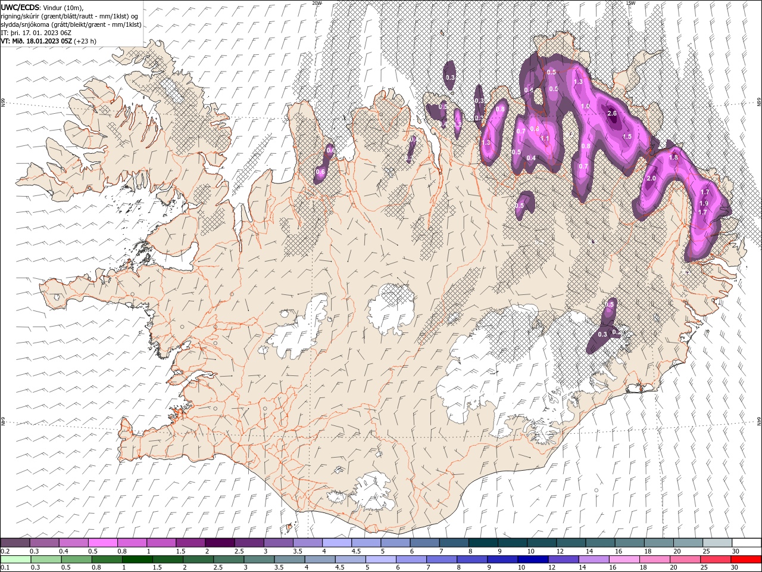Image resolution: width=762 pixels, height=572 pixels.
Task: Click the '0.2' label under the plum swatch
Action: 5,551
